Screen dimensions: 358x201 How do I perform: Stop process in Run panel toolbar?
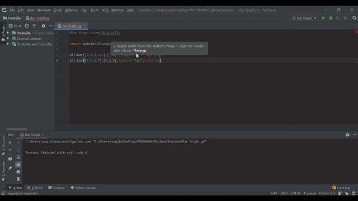(x=10, y=150)
